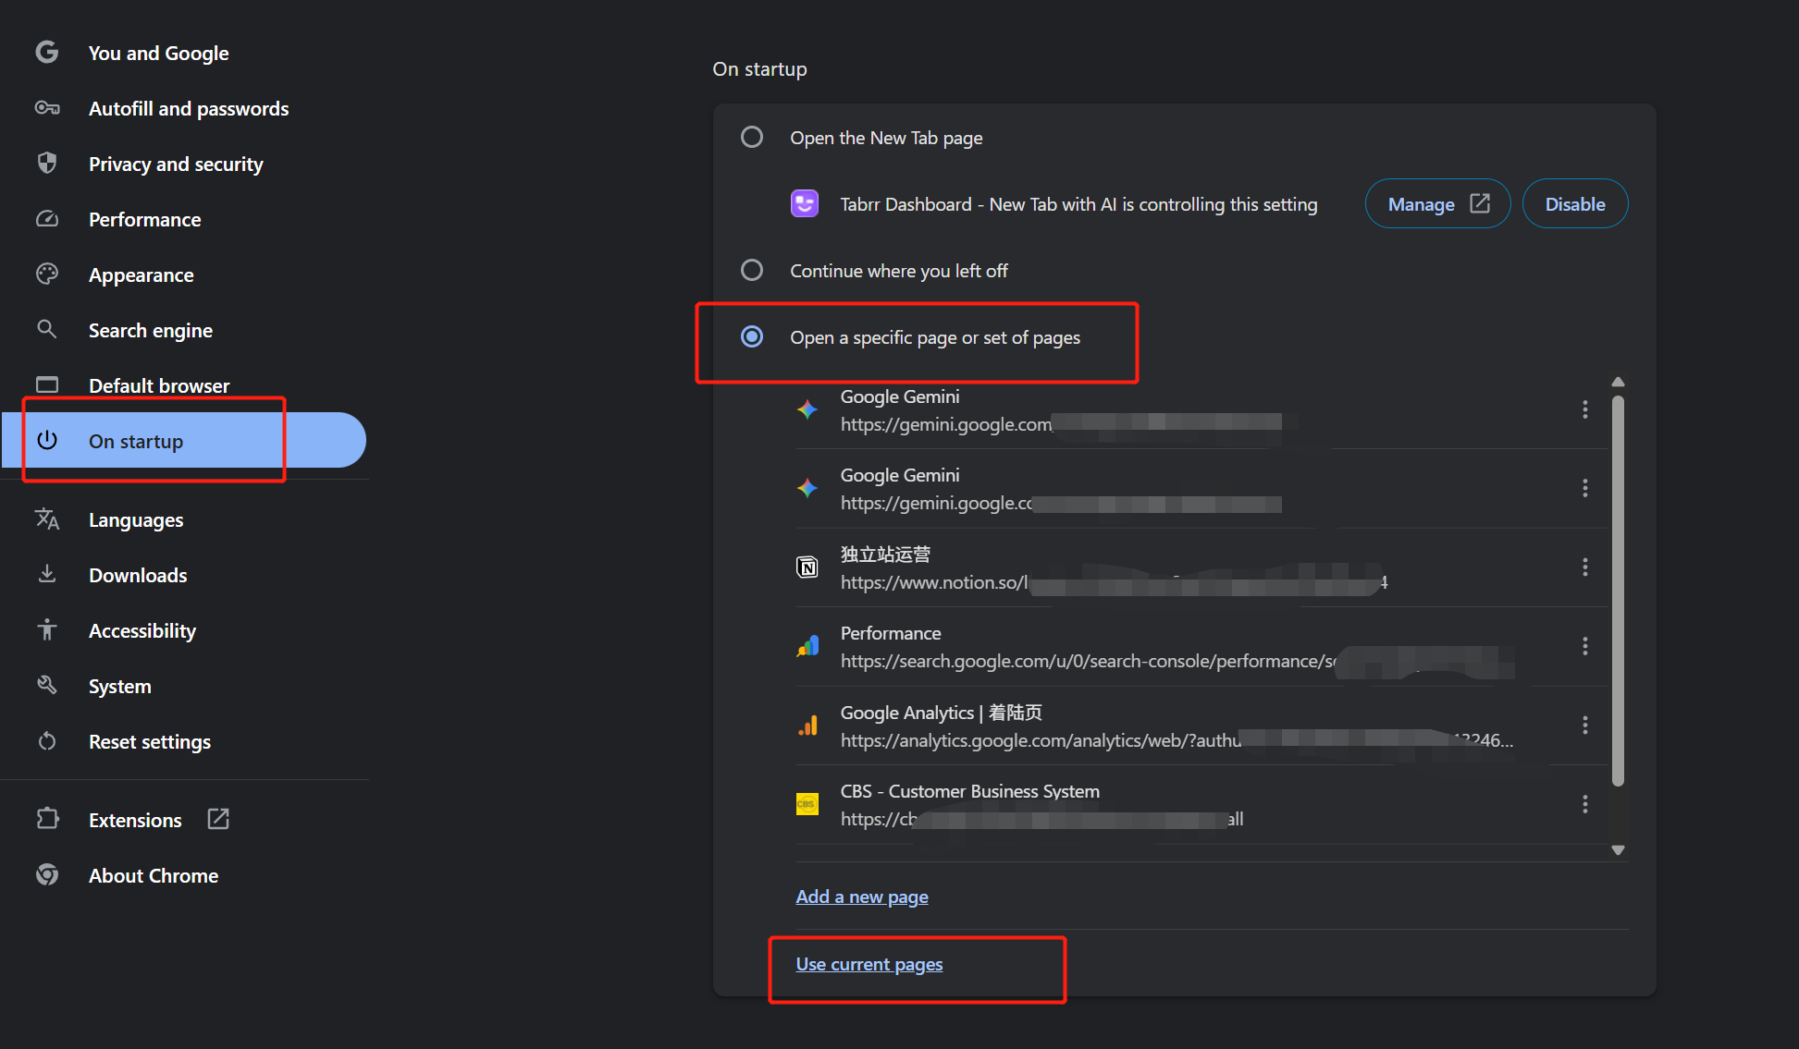Click the palette icon beside Appearance
Screen dimensions: 1799x1049
pyautogui.click(x=47, y=274)
